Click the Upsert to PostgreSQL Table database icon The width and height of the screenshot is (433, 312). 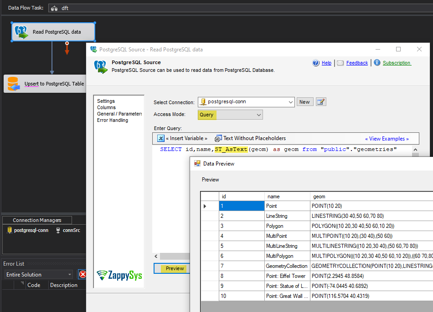point(14,84)
